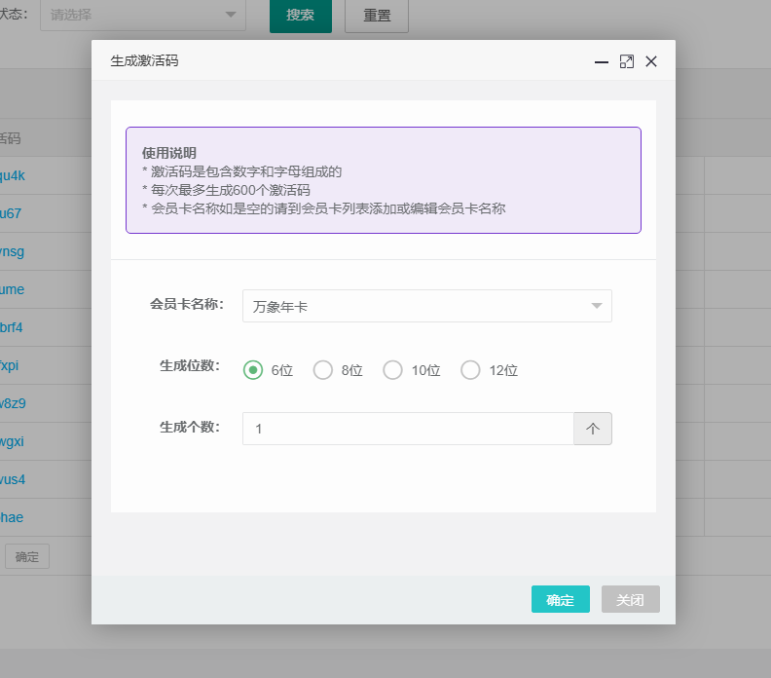The width and height of the screenshot is (771, 678).
Task: Maximize the 生成激活码 dialog
Action: point(627,61)
